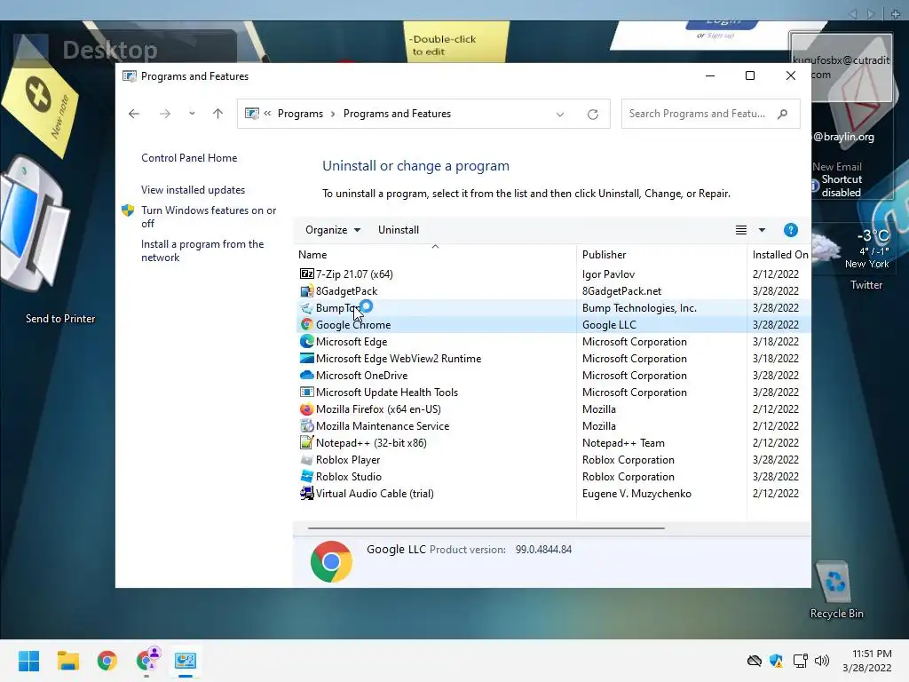Image resolution: width=909 pixels, height=682 pixels.
Task: Open the Recycle Bin on desktop
Action: [836, 591]
